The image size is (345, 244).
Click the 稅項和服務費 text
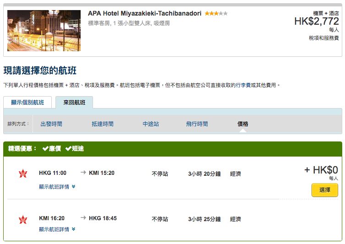pyautogui.click(x=324, y=38)
